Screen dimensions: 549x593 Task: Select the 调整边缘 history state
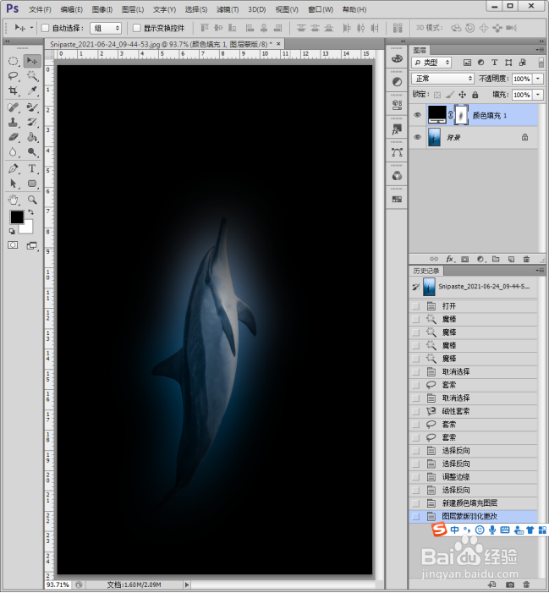(473, 477)
